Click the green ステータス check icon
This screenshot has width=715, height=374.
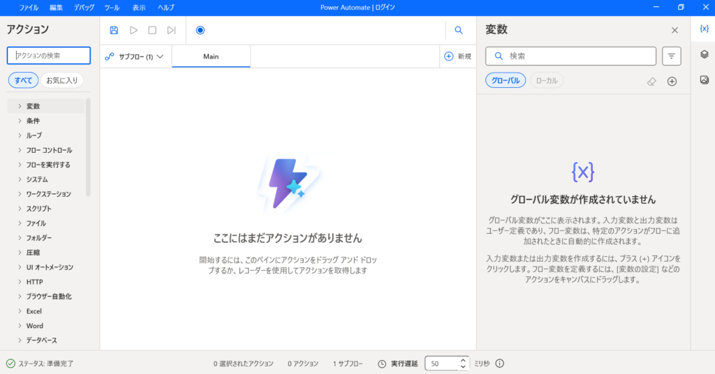pos(10,364)
